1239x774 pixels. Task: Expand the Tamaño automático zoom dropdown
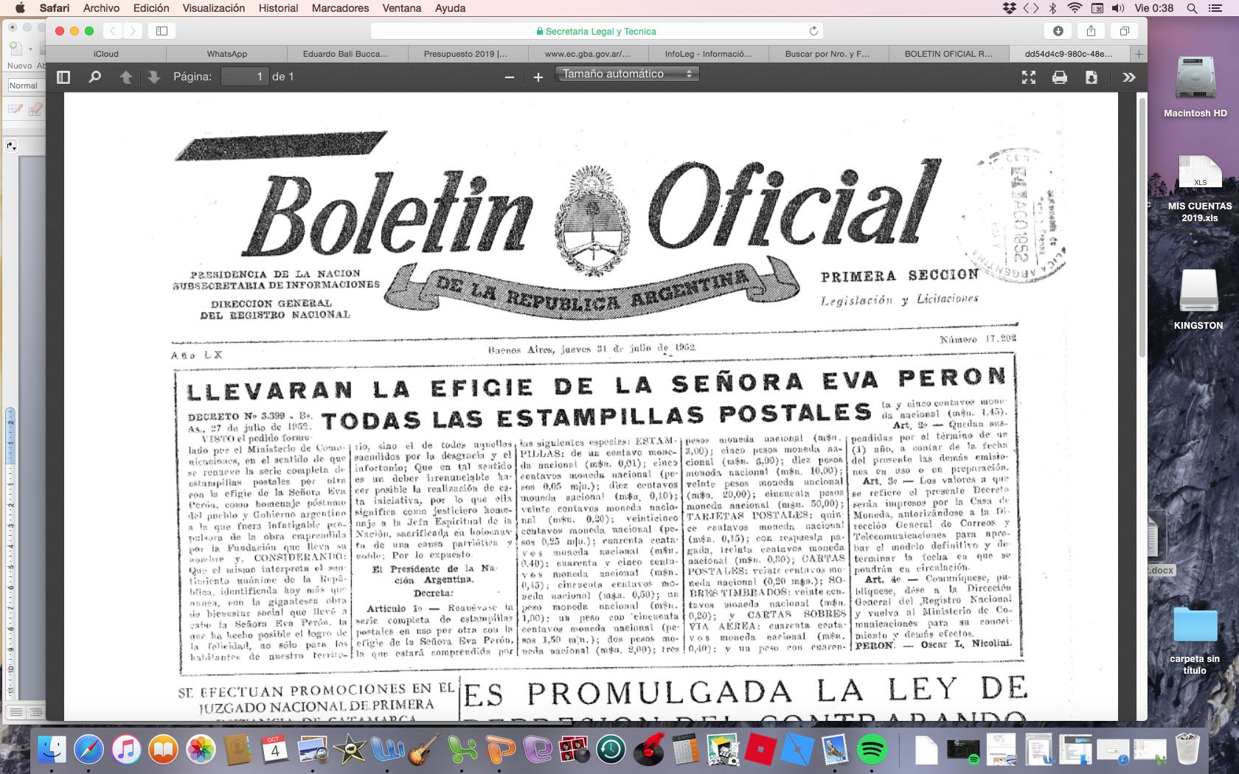[x=626, y=74]
